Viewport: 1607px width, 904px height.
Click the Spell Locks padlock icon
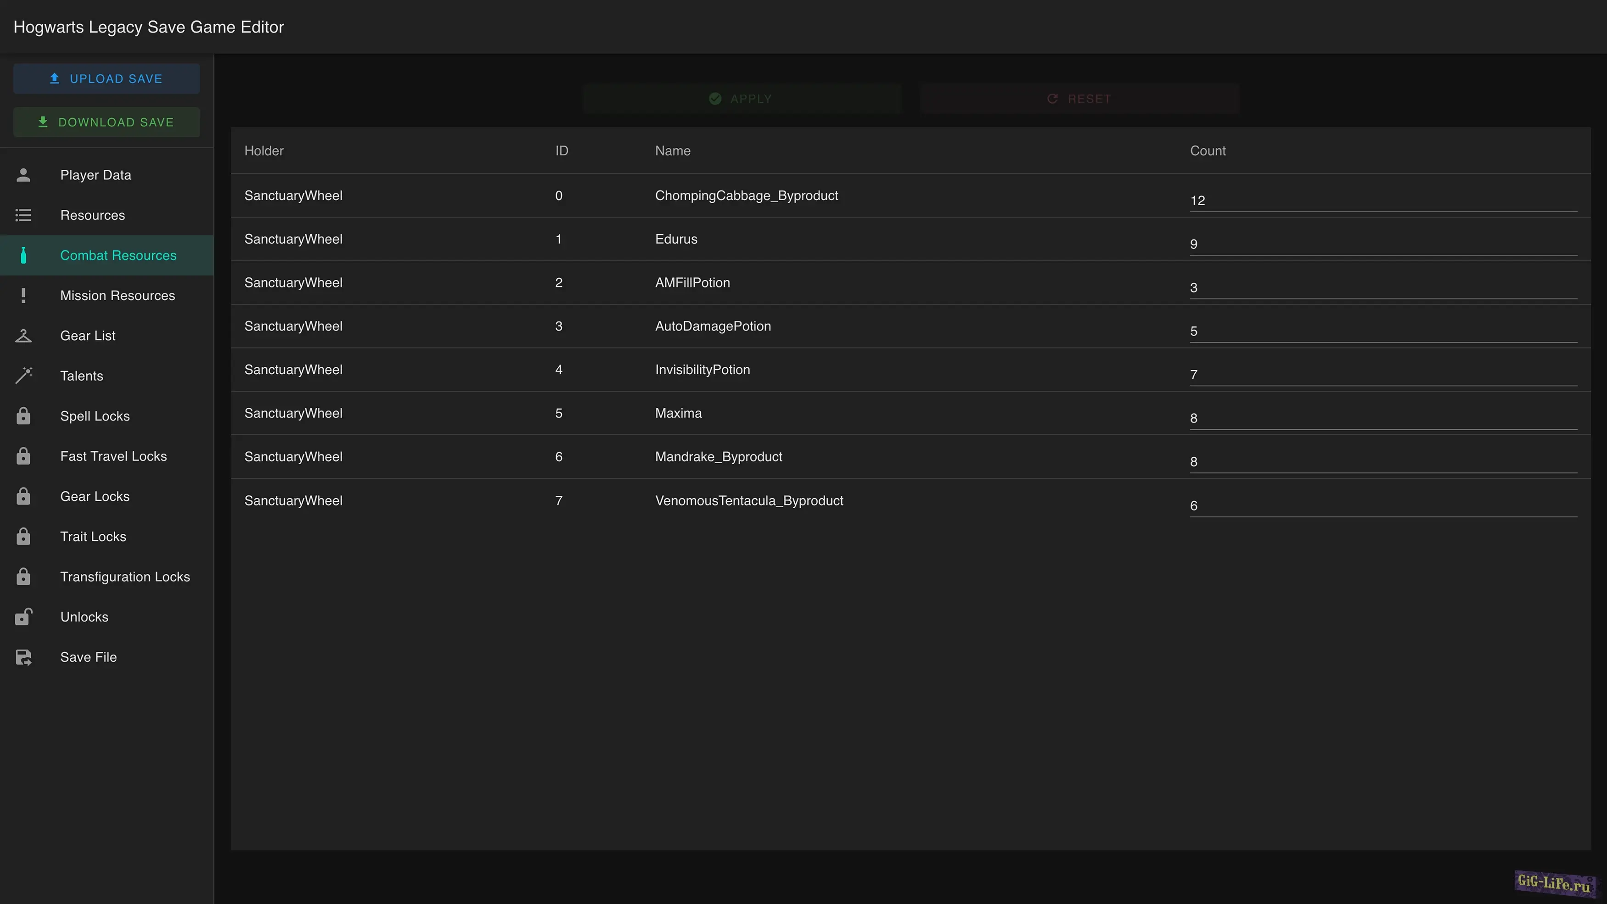pos(23,416)
